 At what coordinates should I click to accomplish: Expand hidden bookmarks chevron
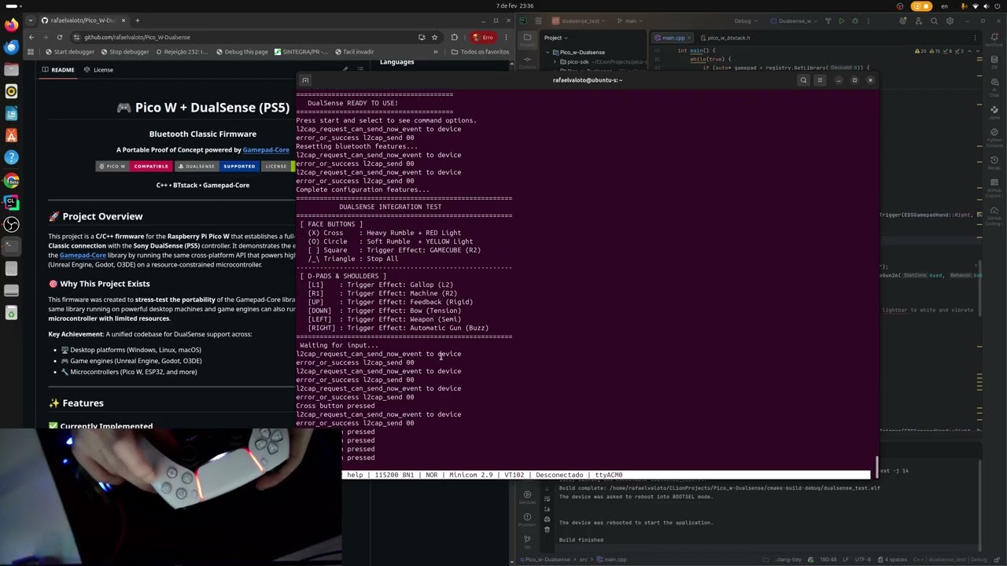[x=436, y=52]
